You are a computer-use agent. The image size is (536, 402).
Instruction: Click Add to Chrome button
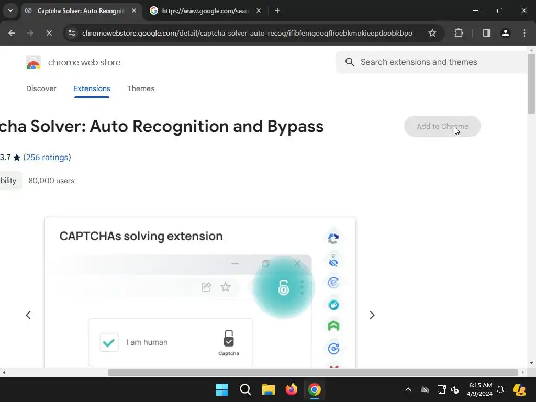(442, 126)
